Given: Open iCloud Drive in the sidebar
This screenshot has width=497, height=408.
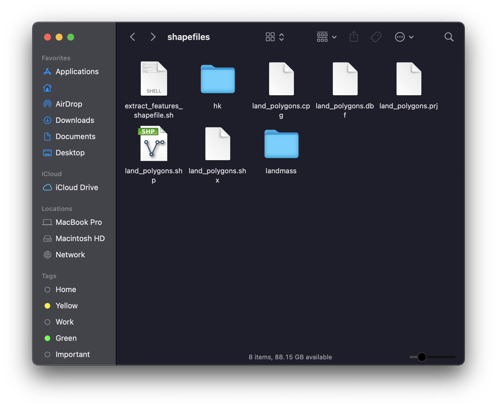Looking at the screenshot, I should (x=77, y=187).
